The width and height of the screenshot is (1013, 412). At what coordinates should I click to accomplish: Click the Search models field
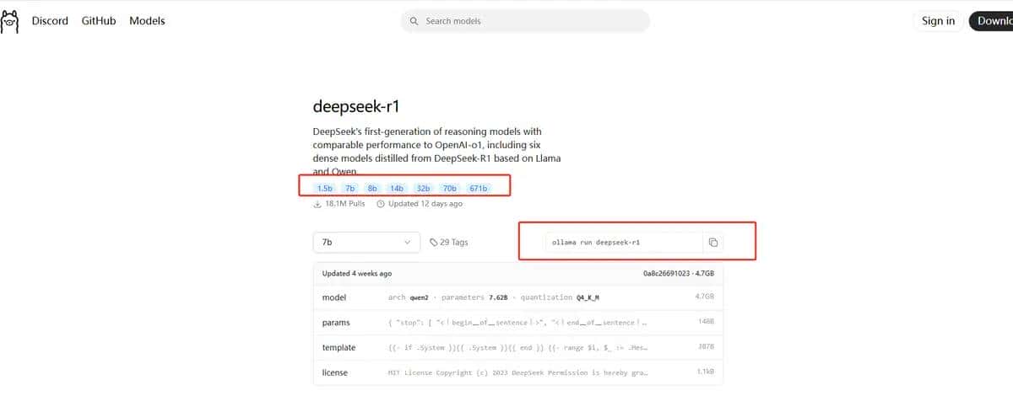(x=525, y=21)
